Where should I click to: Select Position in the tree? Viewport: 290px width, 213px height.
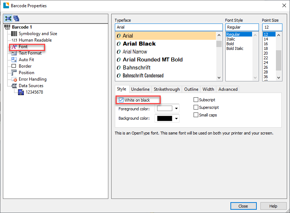[26, 73]
